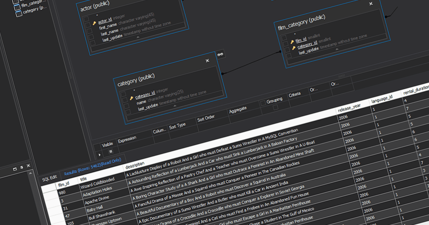Screen dimensions: 429x225
Task: Click the key icon next to film_id
Action: 292,42
